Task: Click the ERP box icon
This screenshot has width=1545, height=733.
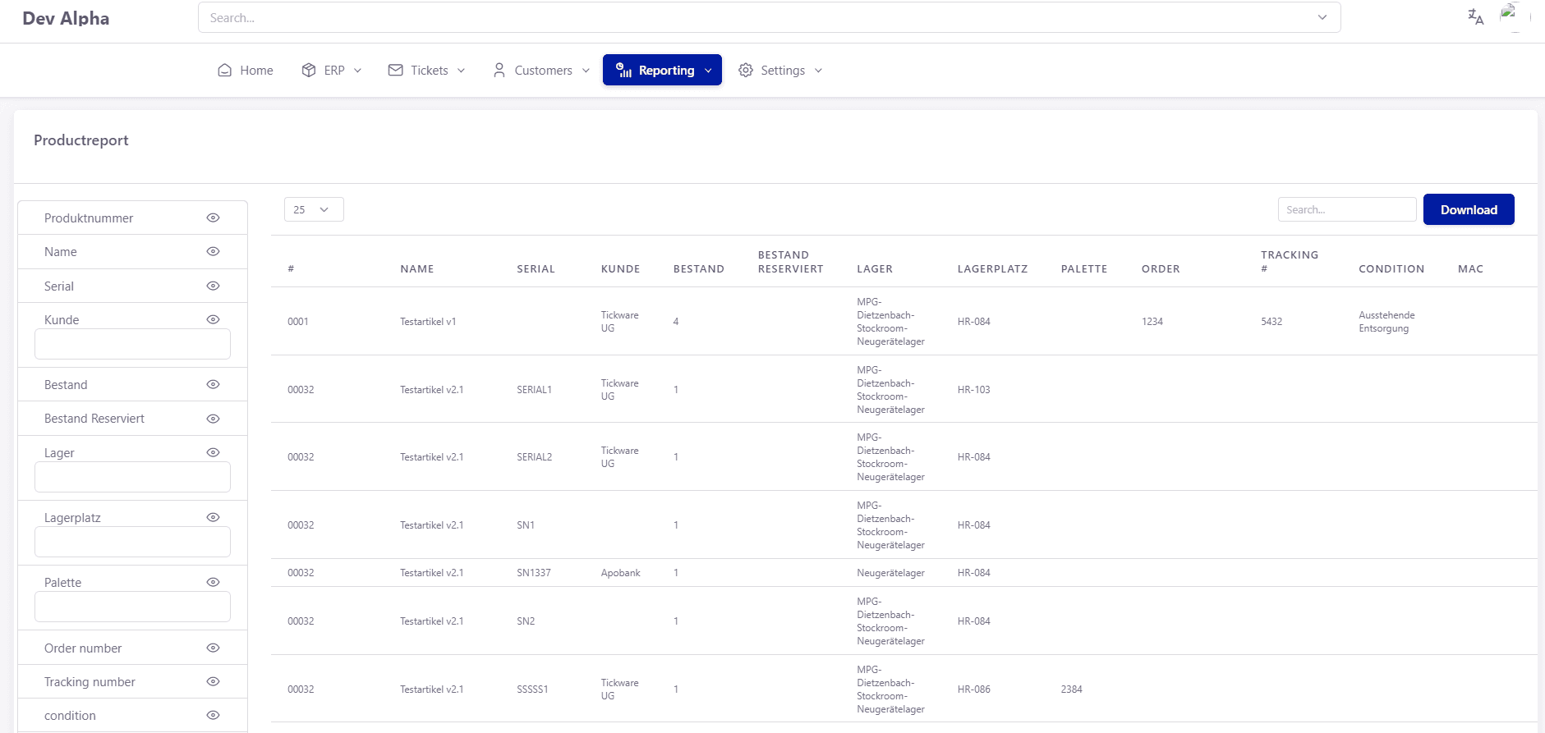Action: 309,71
